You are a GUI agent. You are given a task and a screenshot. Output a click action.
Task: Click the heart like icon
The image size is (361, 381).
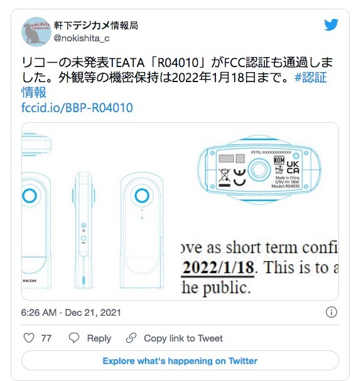pyautogui.click(x=29, y=338)
